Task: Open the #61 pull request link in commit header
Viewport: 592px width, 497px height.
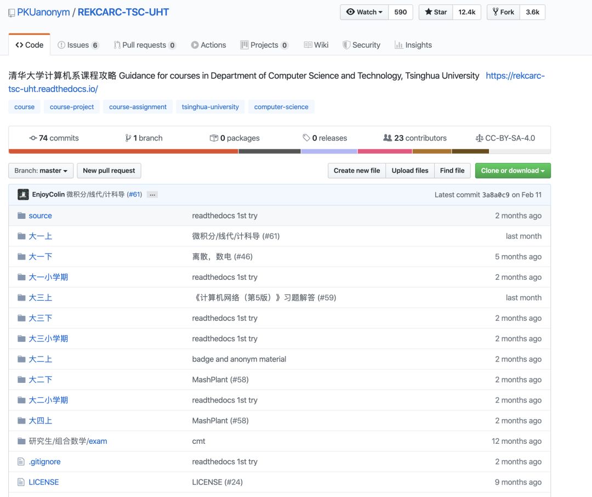Action: [x=134, y=194]
